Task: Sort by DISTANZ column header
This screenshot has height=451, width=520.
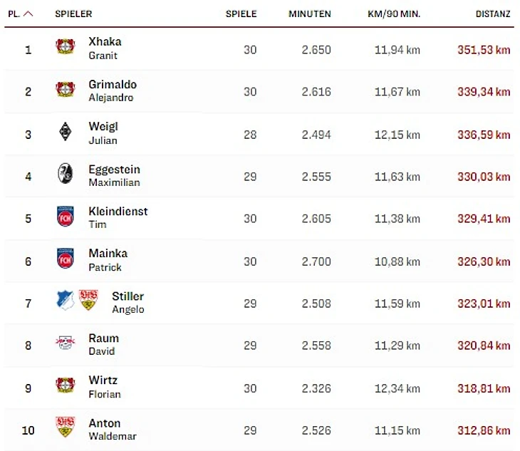Action: [x=493, y=14]
